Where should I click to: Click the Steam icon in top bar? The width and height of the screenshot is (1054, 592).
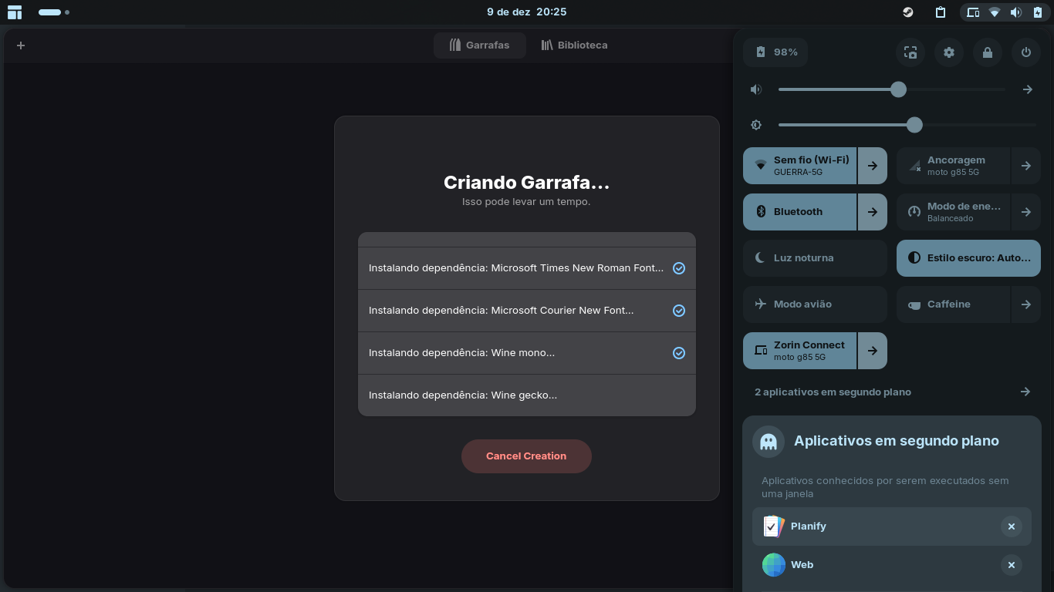pyautogui.click(x=909, y=12)
